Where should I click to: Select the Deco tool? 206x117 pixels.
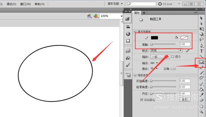pyautogui.click(x=202, y=78)
